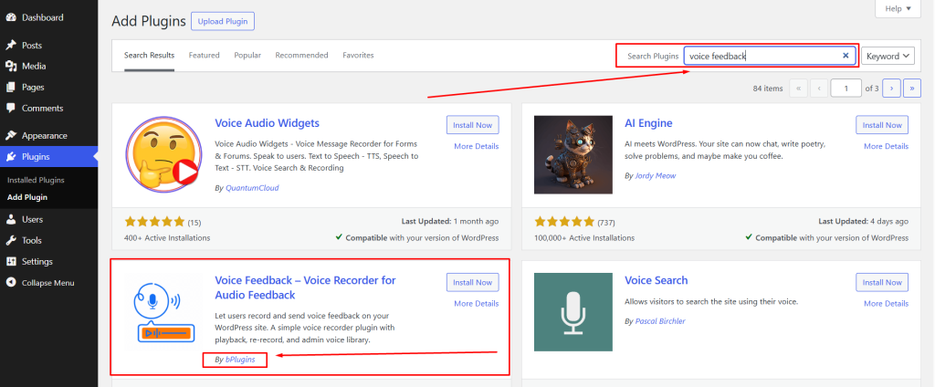Image resolution: width=935 pixels, height=387 pixels.
Task: Click the Comments bubble icon
Action: tap(11, 108)
